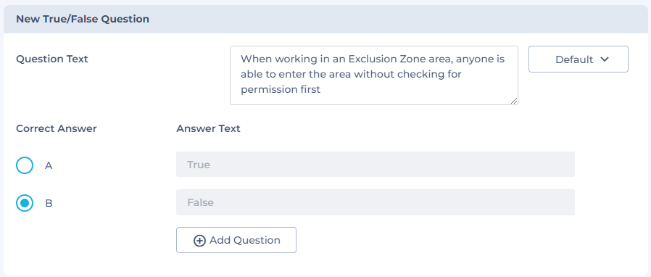Click the letter A option label
The height and width of the screenshot is (277, 651).
[49, 165]
